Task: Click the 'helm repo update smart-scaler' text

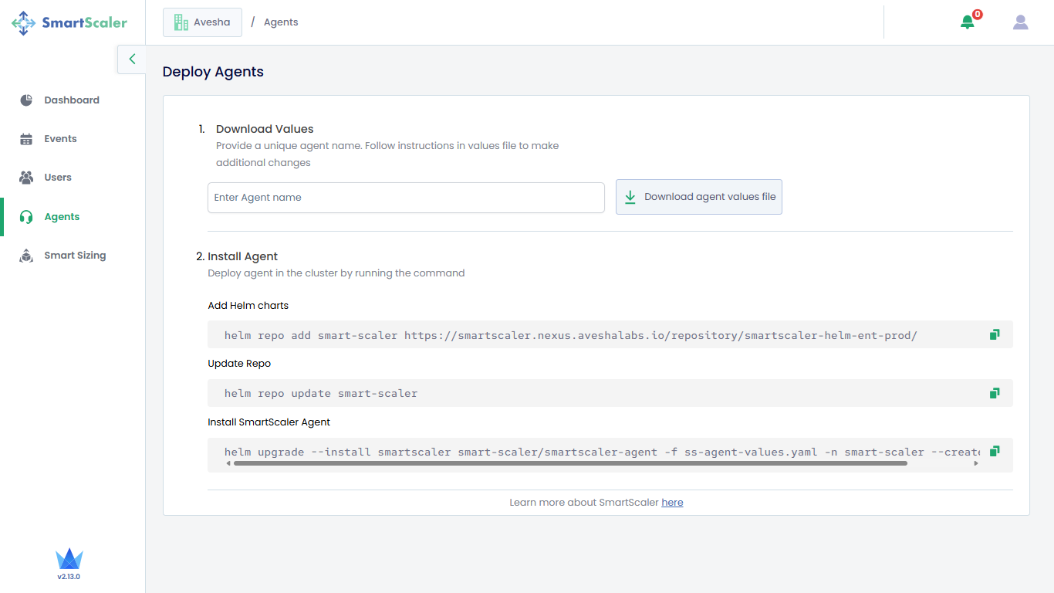Action: point(321,394)
